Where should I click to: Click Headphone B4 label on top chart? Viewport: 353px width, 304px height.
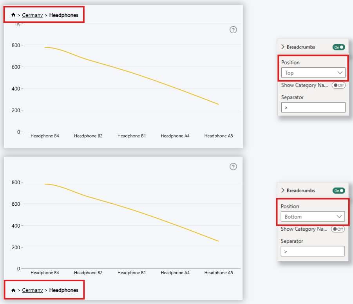(45, 136)
